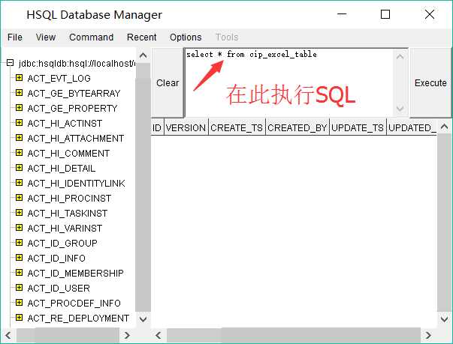
Task: Open the File menu
Action: point(15,37)
